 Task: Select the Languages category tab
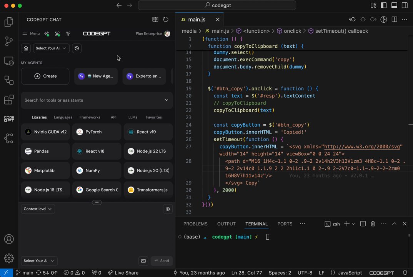tap(63, 117)
